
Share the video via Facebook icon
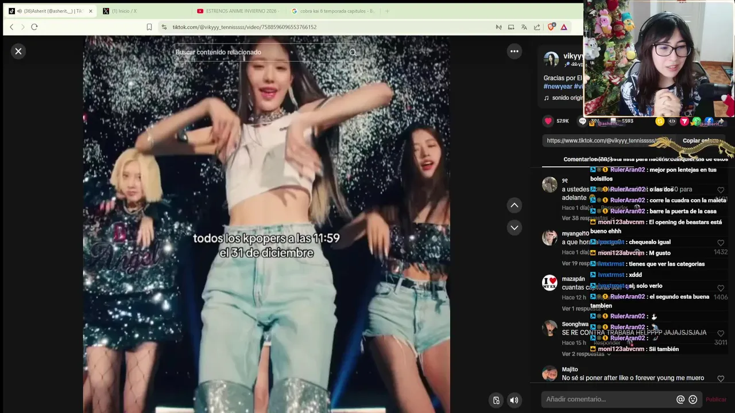(708, 121)
